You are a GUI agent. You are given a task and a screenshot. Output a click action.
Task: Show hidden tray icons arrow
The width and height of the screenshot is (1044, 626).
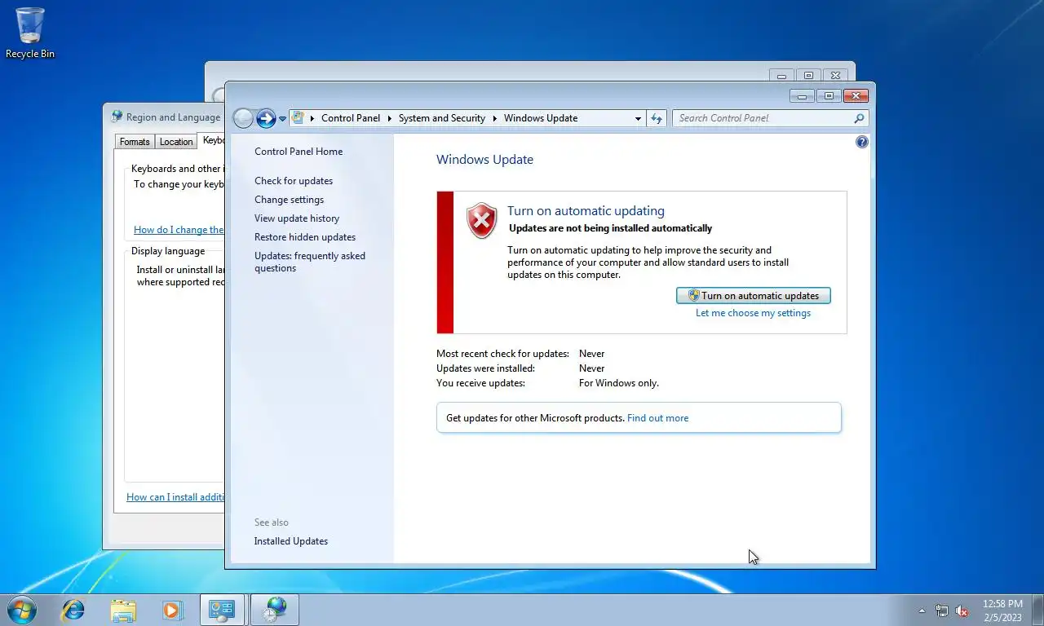click(922, 611)
